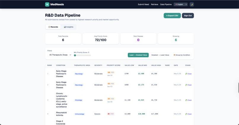Screen dimensions: 239x125
Task: Click the Neurology tag in rank 2 row
Action: (79, 85)
